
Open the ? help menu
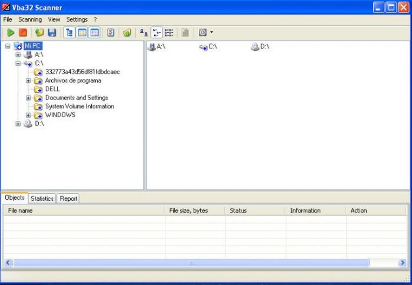pyautogui.click(x=95, y=19)
